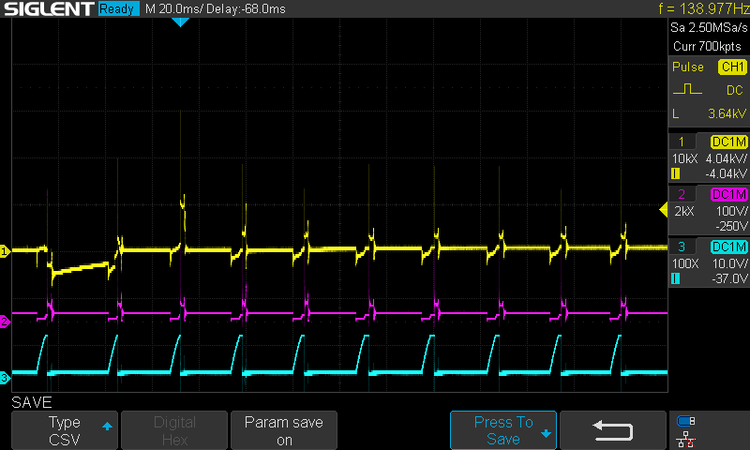Click the blue trigger position marker at top

tap(180, 22)
